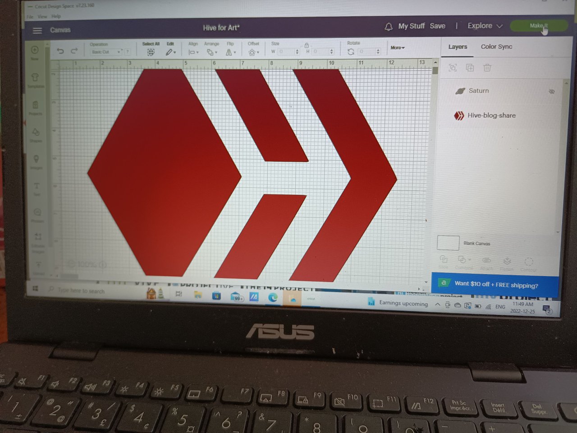Click the Delete trash icon in Layers
This screenshot has height=433, width=577.
[x=487, y=68]
